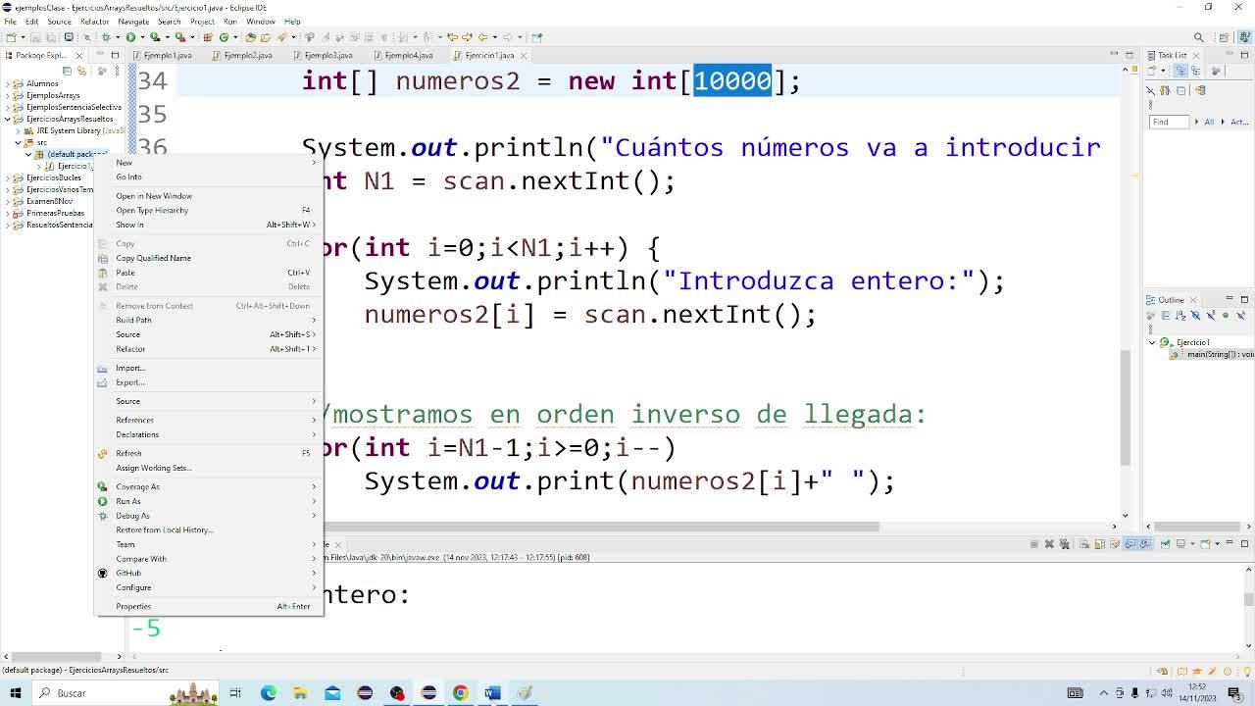Open Word from the taskbar
This screenshot has height=706, width=1255.
coord(492,693)
